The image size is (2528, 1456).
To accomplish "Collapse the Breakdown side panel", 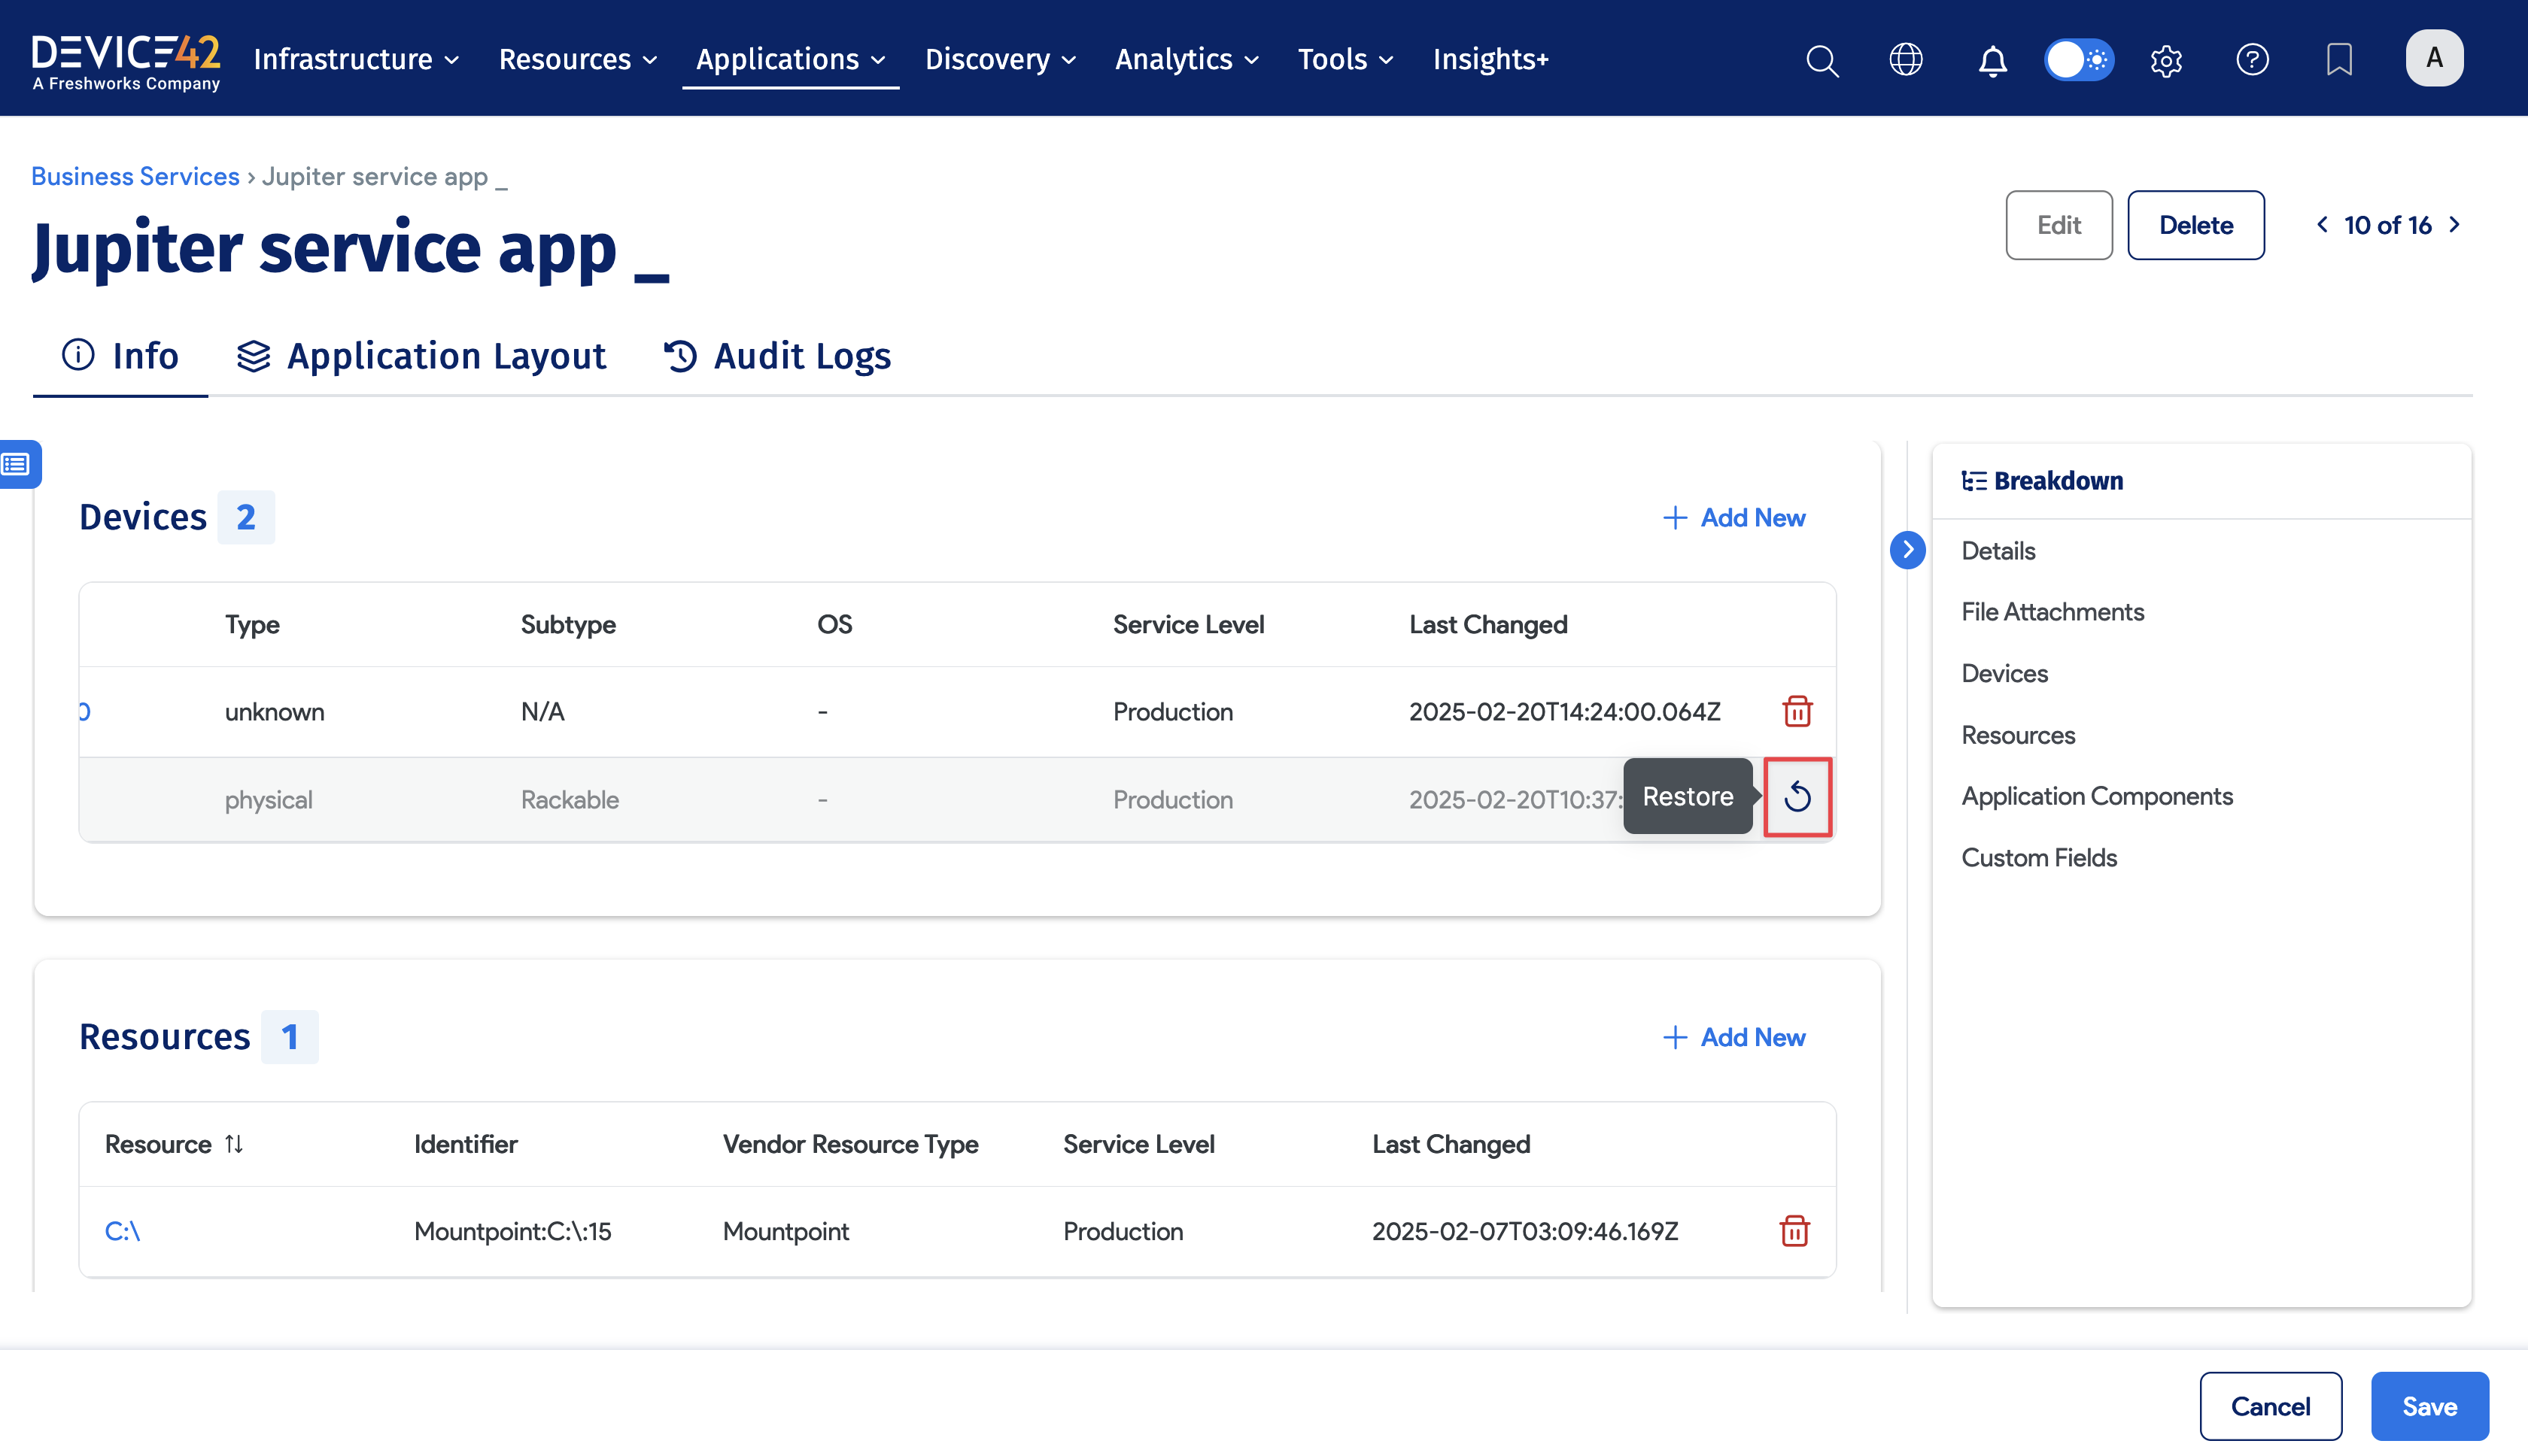I will [x=1908, y=550].
